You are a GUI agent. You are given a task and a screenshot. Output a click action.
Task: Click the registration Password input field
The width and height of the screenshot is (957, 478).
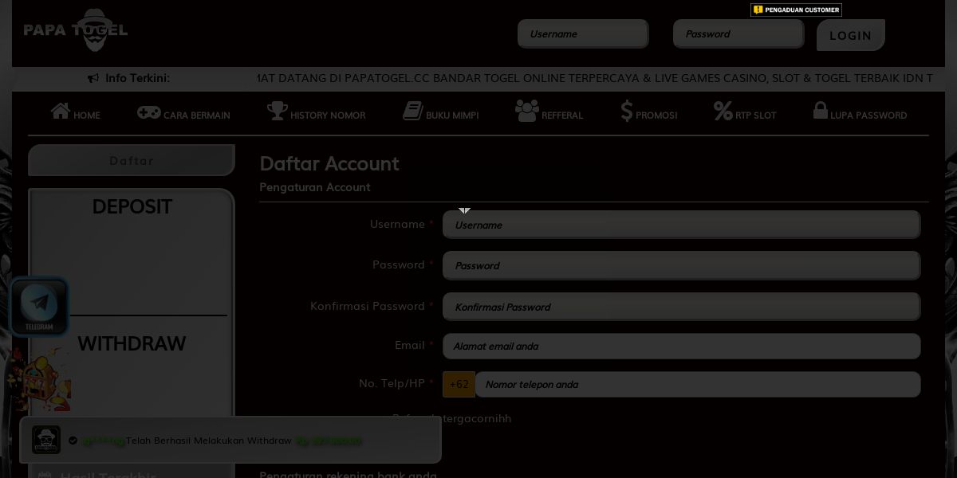pyautogui.click(x=682, y=265)
